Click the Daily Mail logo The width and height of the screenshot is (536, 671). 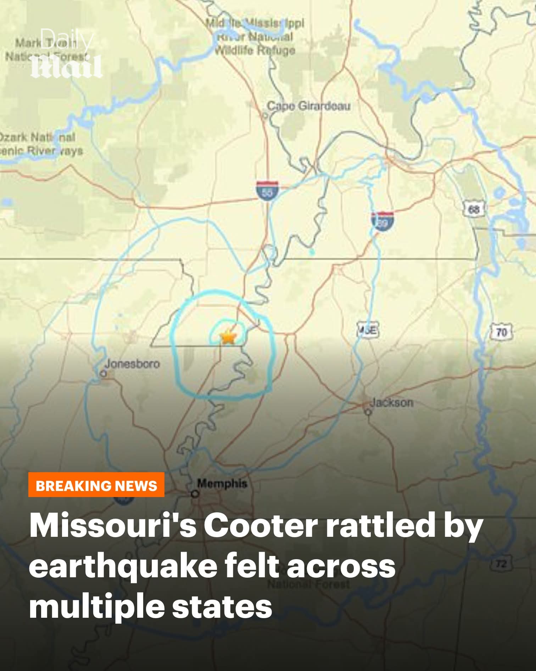click(x=67, y=55)
